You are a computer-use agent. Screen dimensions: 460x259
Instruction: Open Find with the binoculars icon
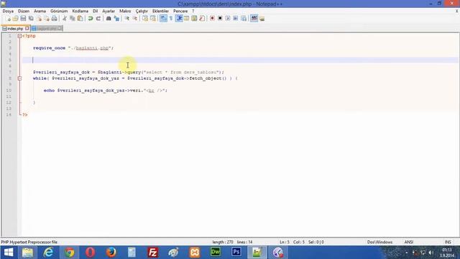pyautogui.click(x=109, y=19)
